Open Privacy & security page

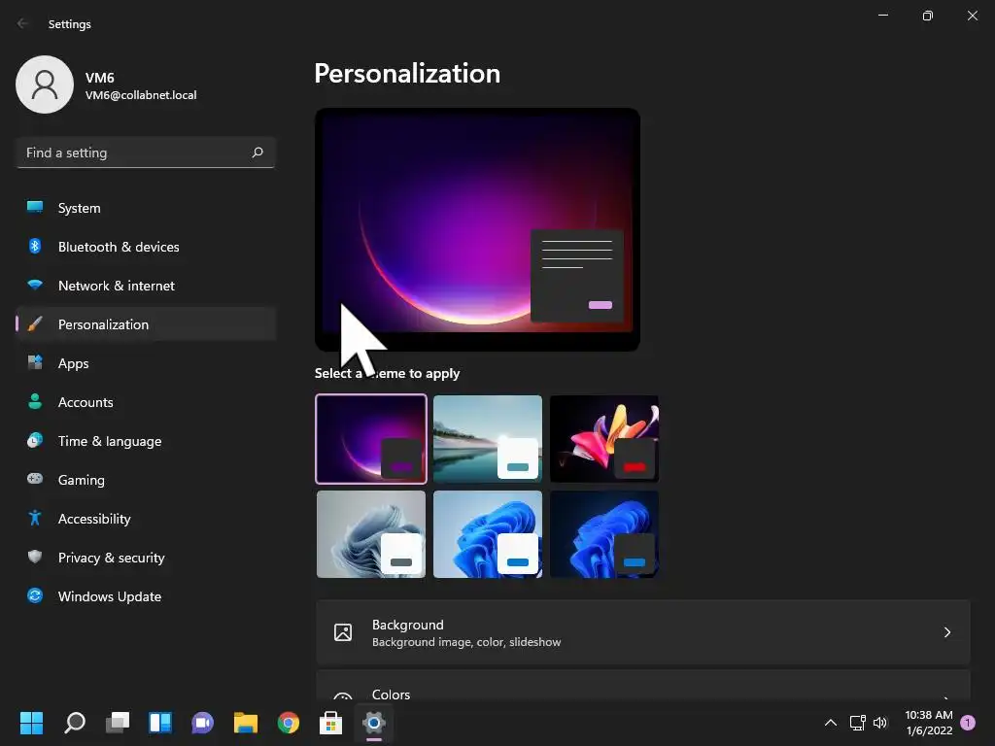146,557
